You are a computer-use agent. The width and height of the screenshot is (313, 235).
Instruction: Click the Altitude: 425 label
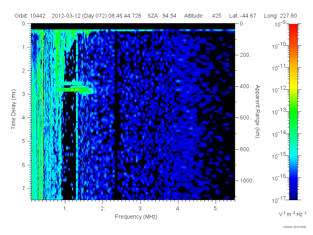(x=203, y=16)
